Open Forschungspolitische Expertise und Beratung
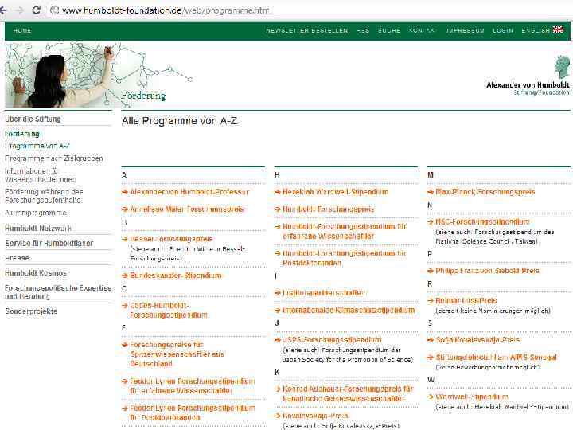 pos(58,292)
